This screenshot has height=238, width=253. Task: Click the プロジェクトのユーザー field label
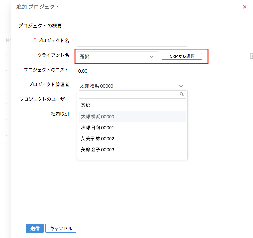click(x=44, y=99)
